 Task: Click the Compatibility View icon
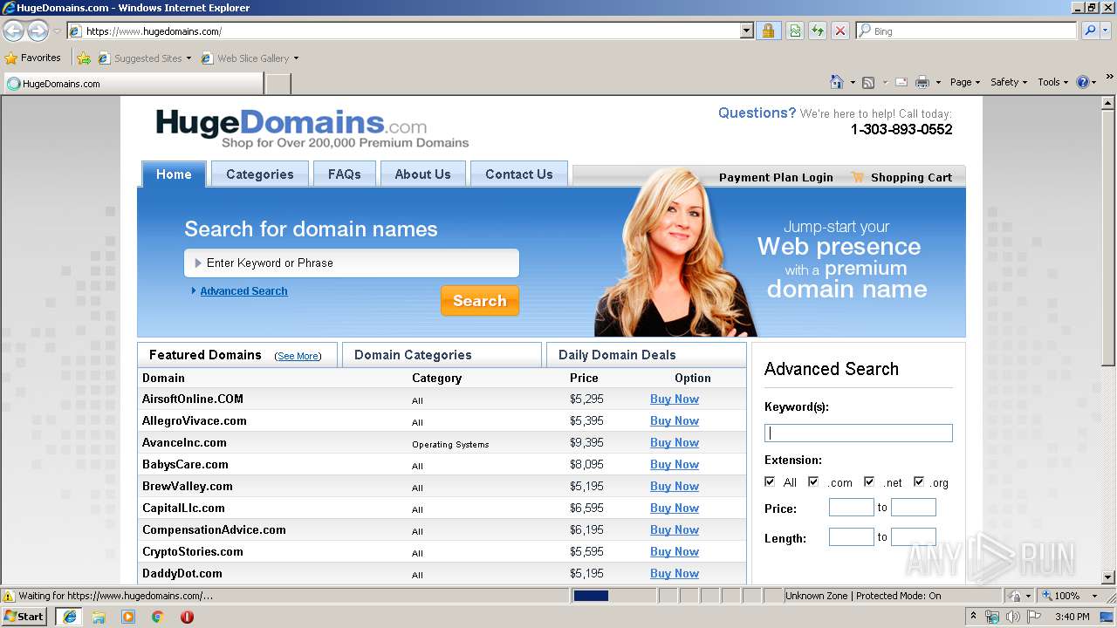pos(795,31)
